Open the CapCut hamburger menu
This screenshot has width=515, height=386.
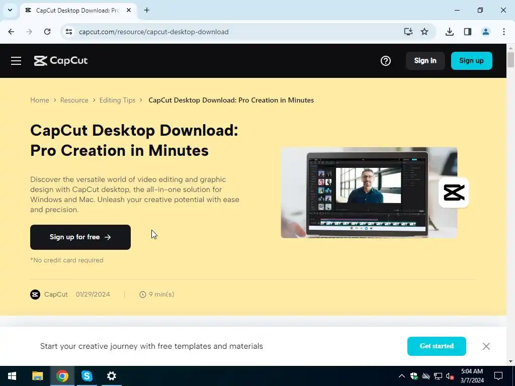pos(16,61)
